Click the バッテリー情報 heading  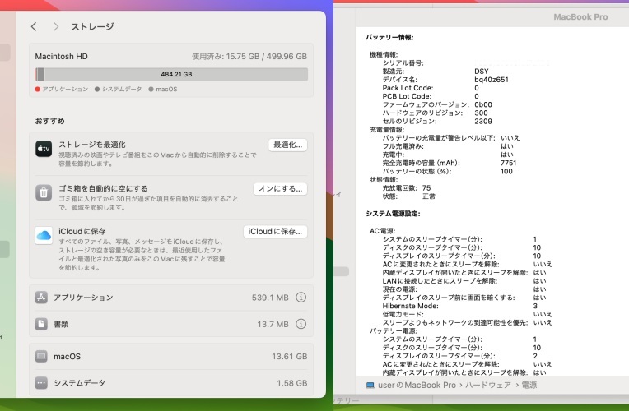click(390, 37)
